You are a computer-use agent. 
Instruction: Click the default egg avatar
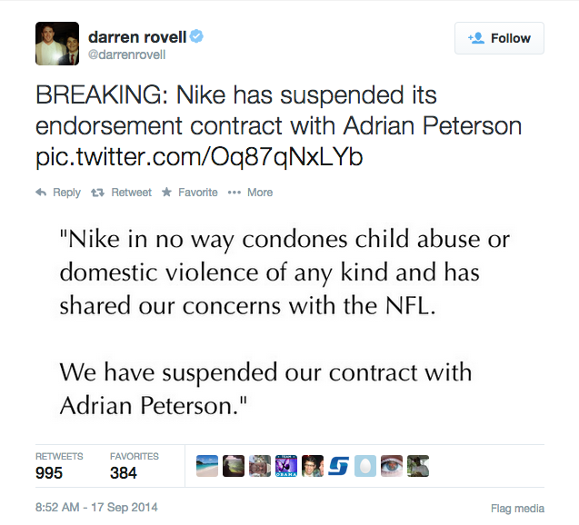(365, 466)
